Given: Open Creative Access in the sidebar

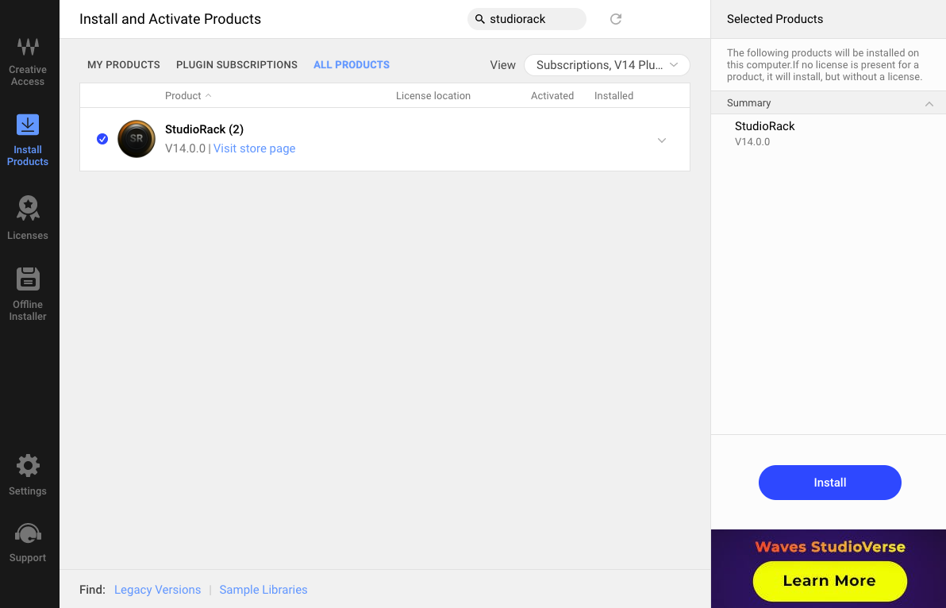Looking at the screenshot, I should click(28, 62).
